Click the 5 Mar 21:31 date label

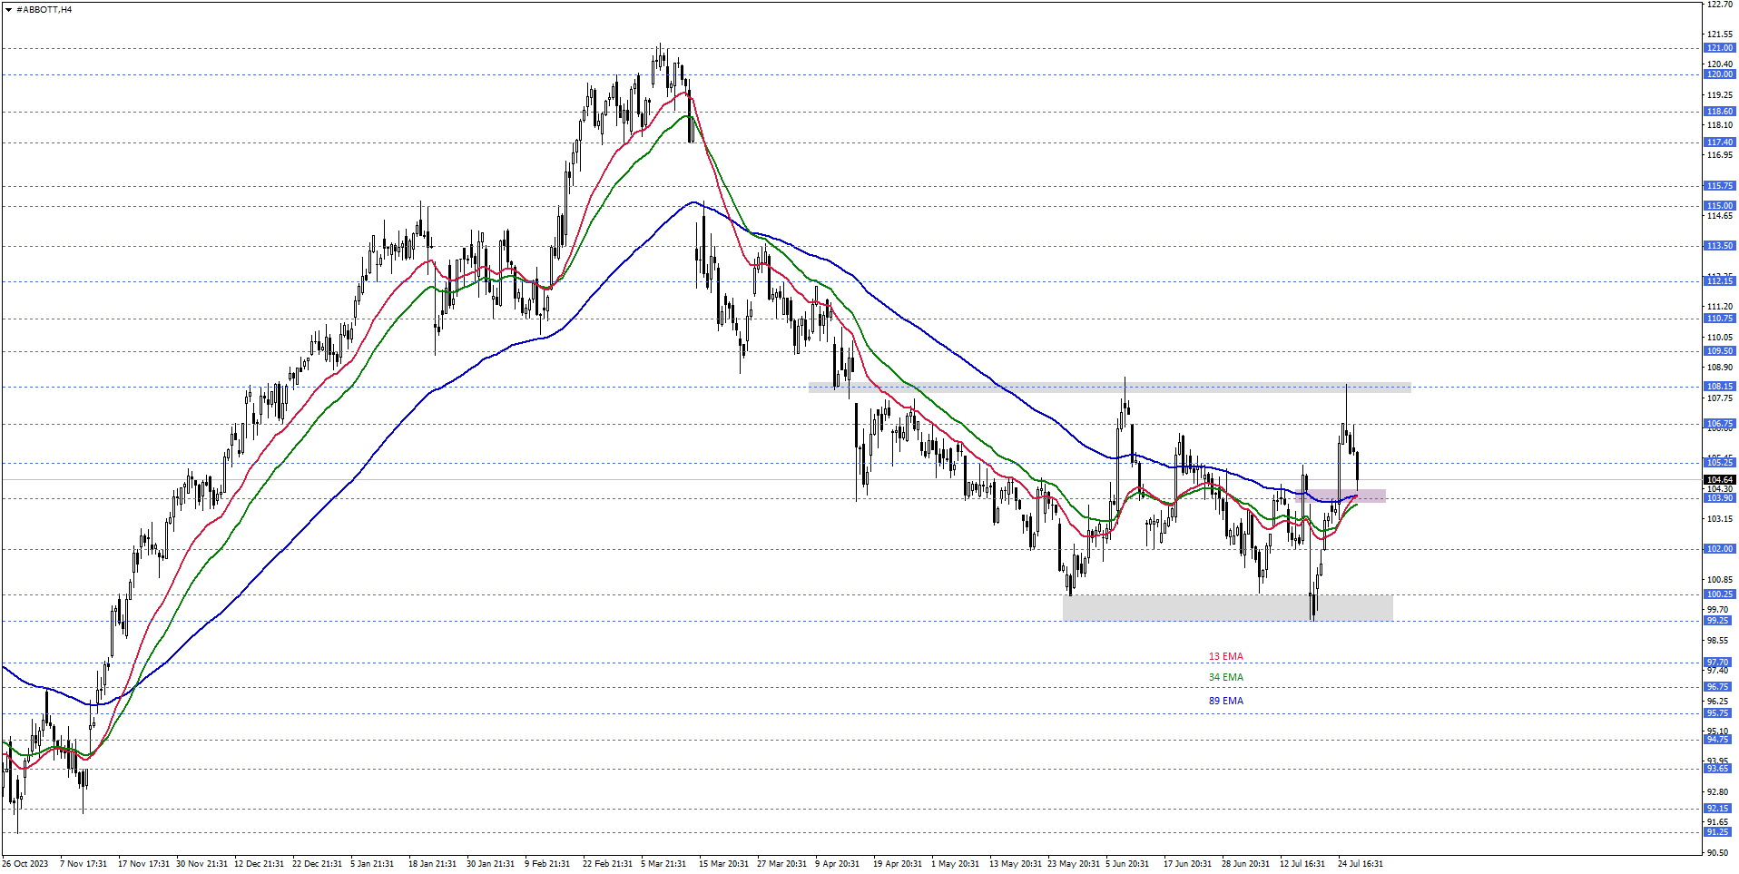(x=663, y=863)
